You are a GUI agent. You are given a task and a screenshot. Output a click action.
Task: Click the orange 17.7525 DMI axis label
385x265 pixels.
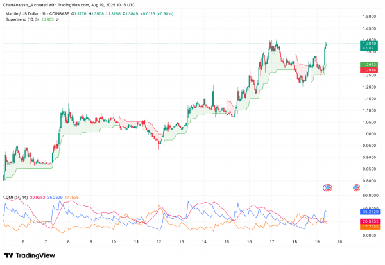pos(370,227)
